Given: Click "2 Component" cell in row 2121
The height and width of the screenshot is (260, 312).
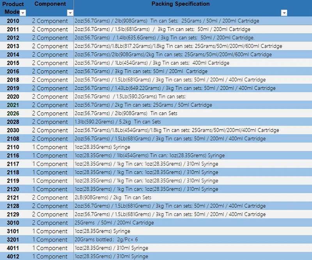Looking at the screenshot, I should pos(50,197).
